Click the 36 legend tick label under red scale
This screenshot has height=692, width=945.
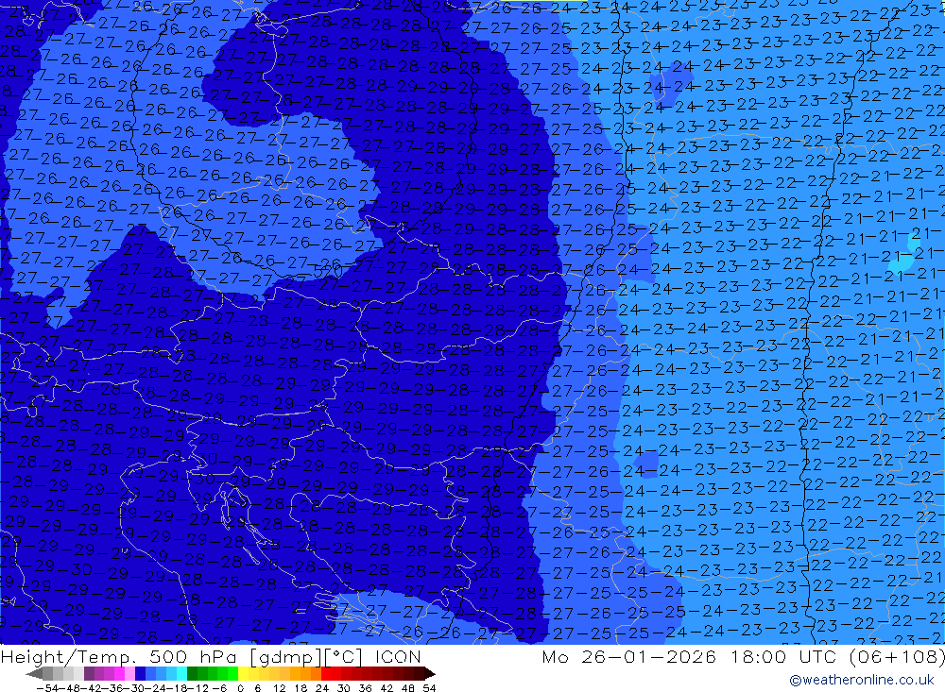(x=365, y=688)
